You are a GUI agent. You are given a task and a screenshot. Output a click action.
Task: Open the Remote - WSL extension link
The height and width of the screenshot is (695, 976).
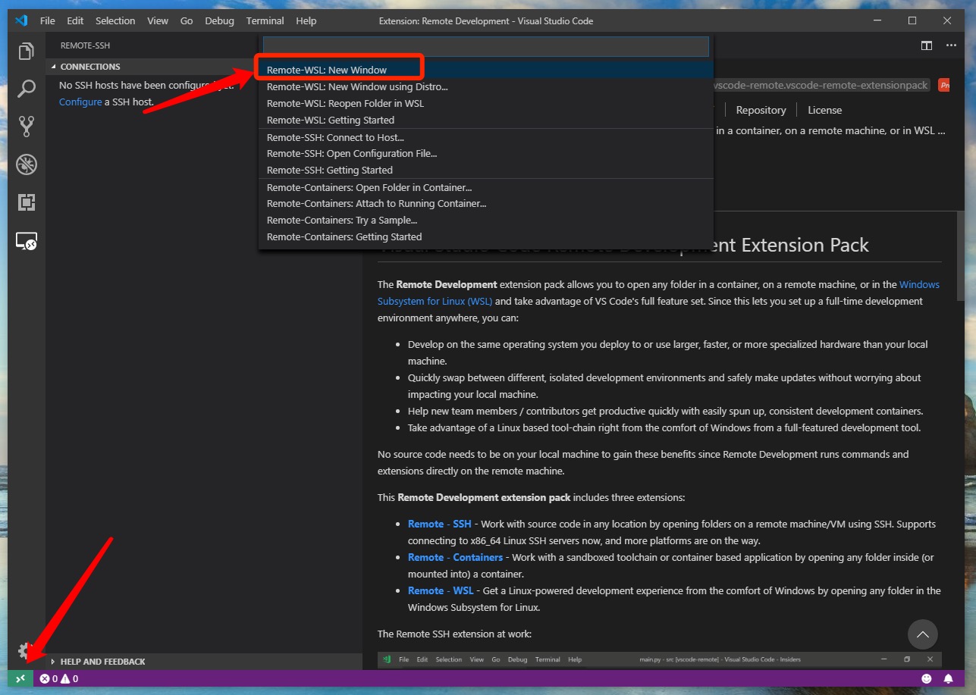pos(441,590)
